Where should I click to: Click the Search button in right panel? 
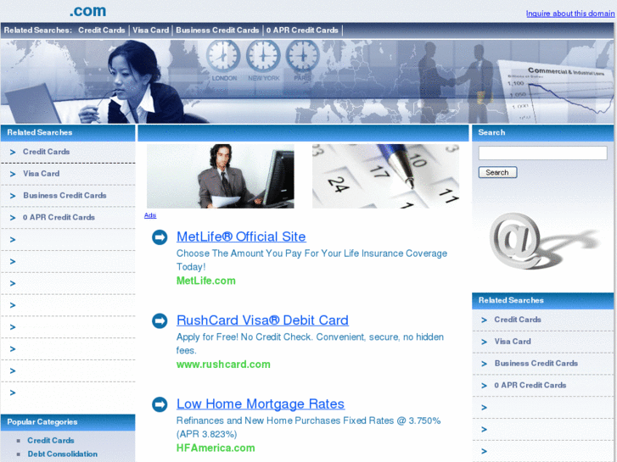pos(497,172)
